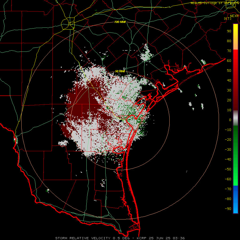The height and width of the screenshot is (240, 240).
Task: Pick the yellow segment of the color bar
Action: tap(235, 37)
